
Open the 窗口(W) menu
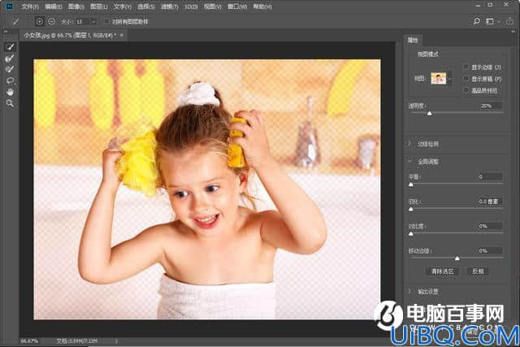pos(237,7)
